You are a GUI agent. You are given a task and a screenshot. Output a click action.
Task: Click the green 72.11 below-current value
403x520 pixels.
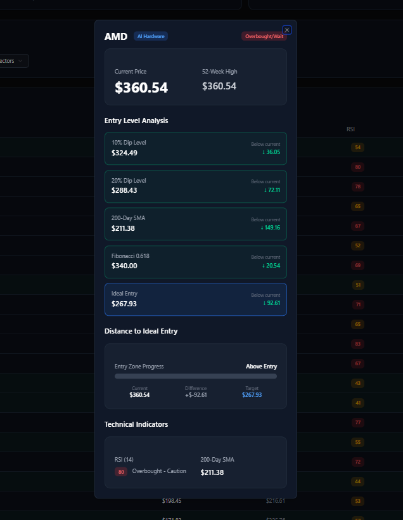coord(272,190)
